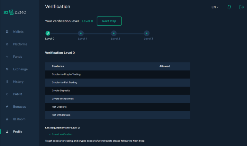Click the B2 Demo logo

tap(15, 12)
